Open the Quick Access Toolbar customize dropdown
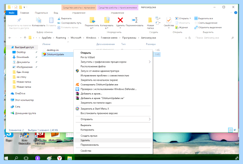 (x=24, y=7)
